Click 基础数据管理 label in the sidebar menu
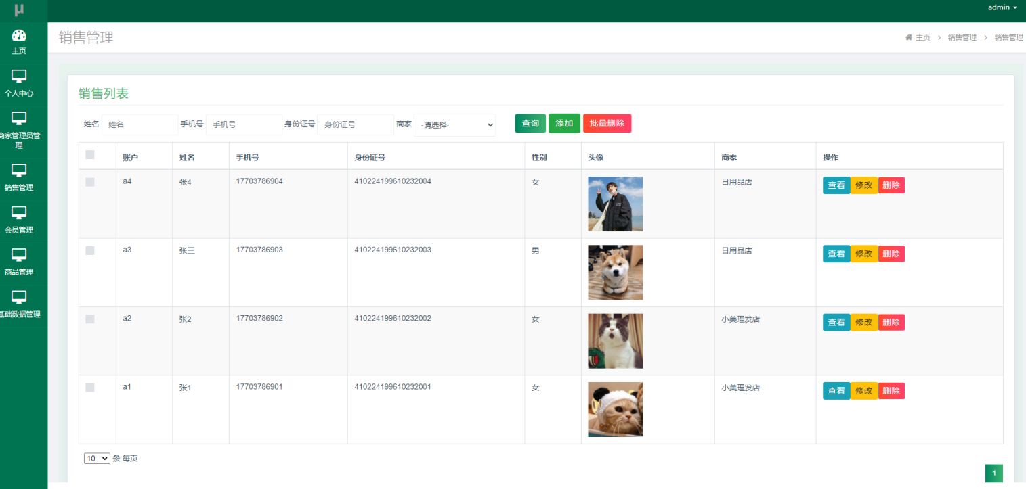 coord(19,314)
